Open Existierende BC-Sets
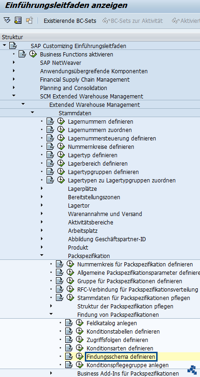This screenshot has width=200, height=377. point(70,21)
